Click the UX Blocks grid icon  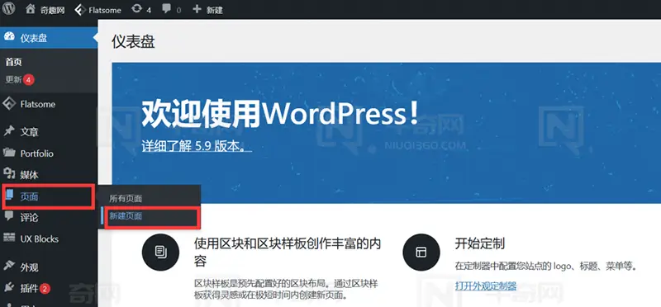click(9, 239)
